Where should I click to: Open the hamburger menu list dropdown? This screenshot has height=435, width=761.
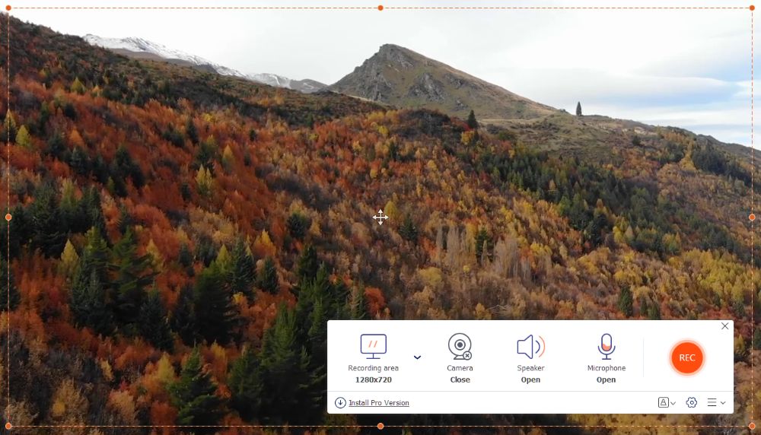[716, 402]
